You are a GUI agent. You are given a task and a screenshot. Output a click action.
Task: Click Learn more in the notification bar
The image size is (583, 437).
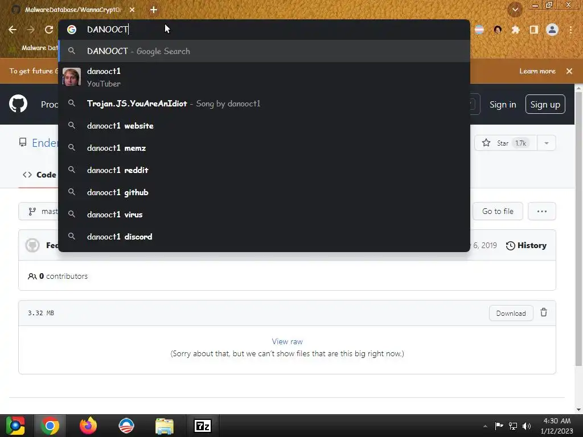537,71
